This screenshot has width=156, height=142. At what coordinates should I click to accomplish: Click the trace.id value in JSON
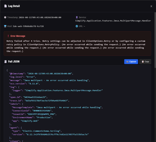[x=46, y=100]
